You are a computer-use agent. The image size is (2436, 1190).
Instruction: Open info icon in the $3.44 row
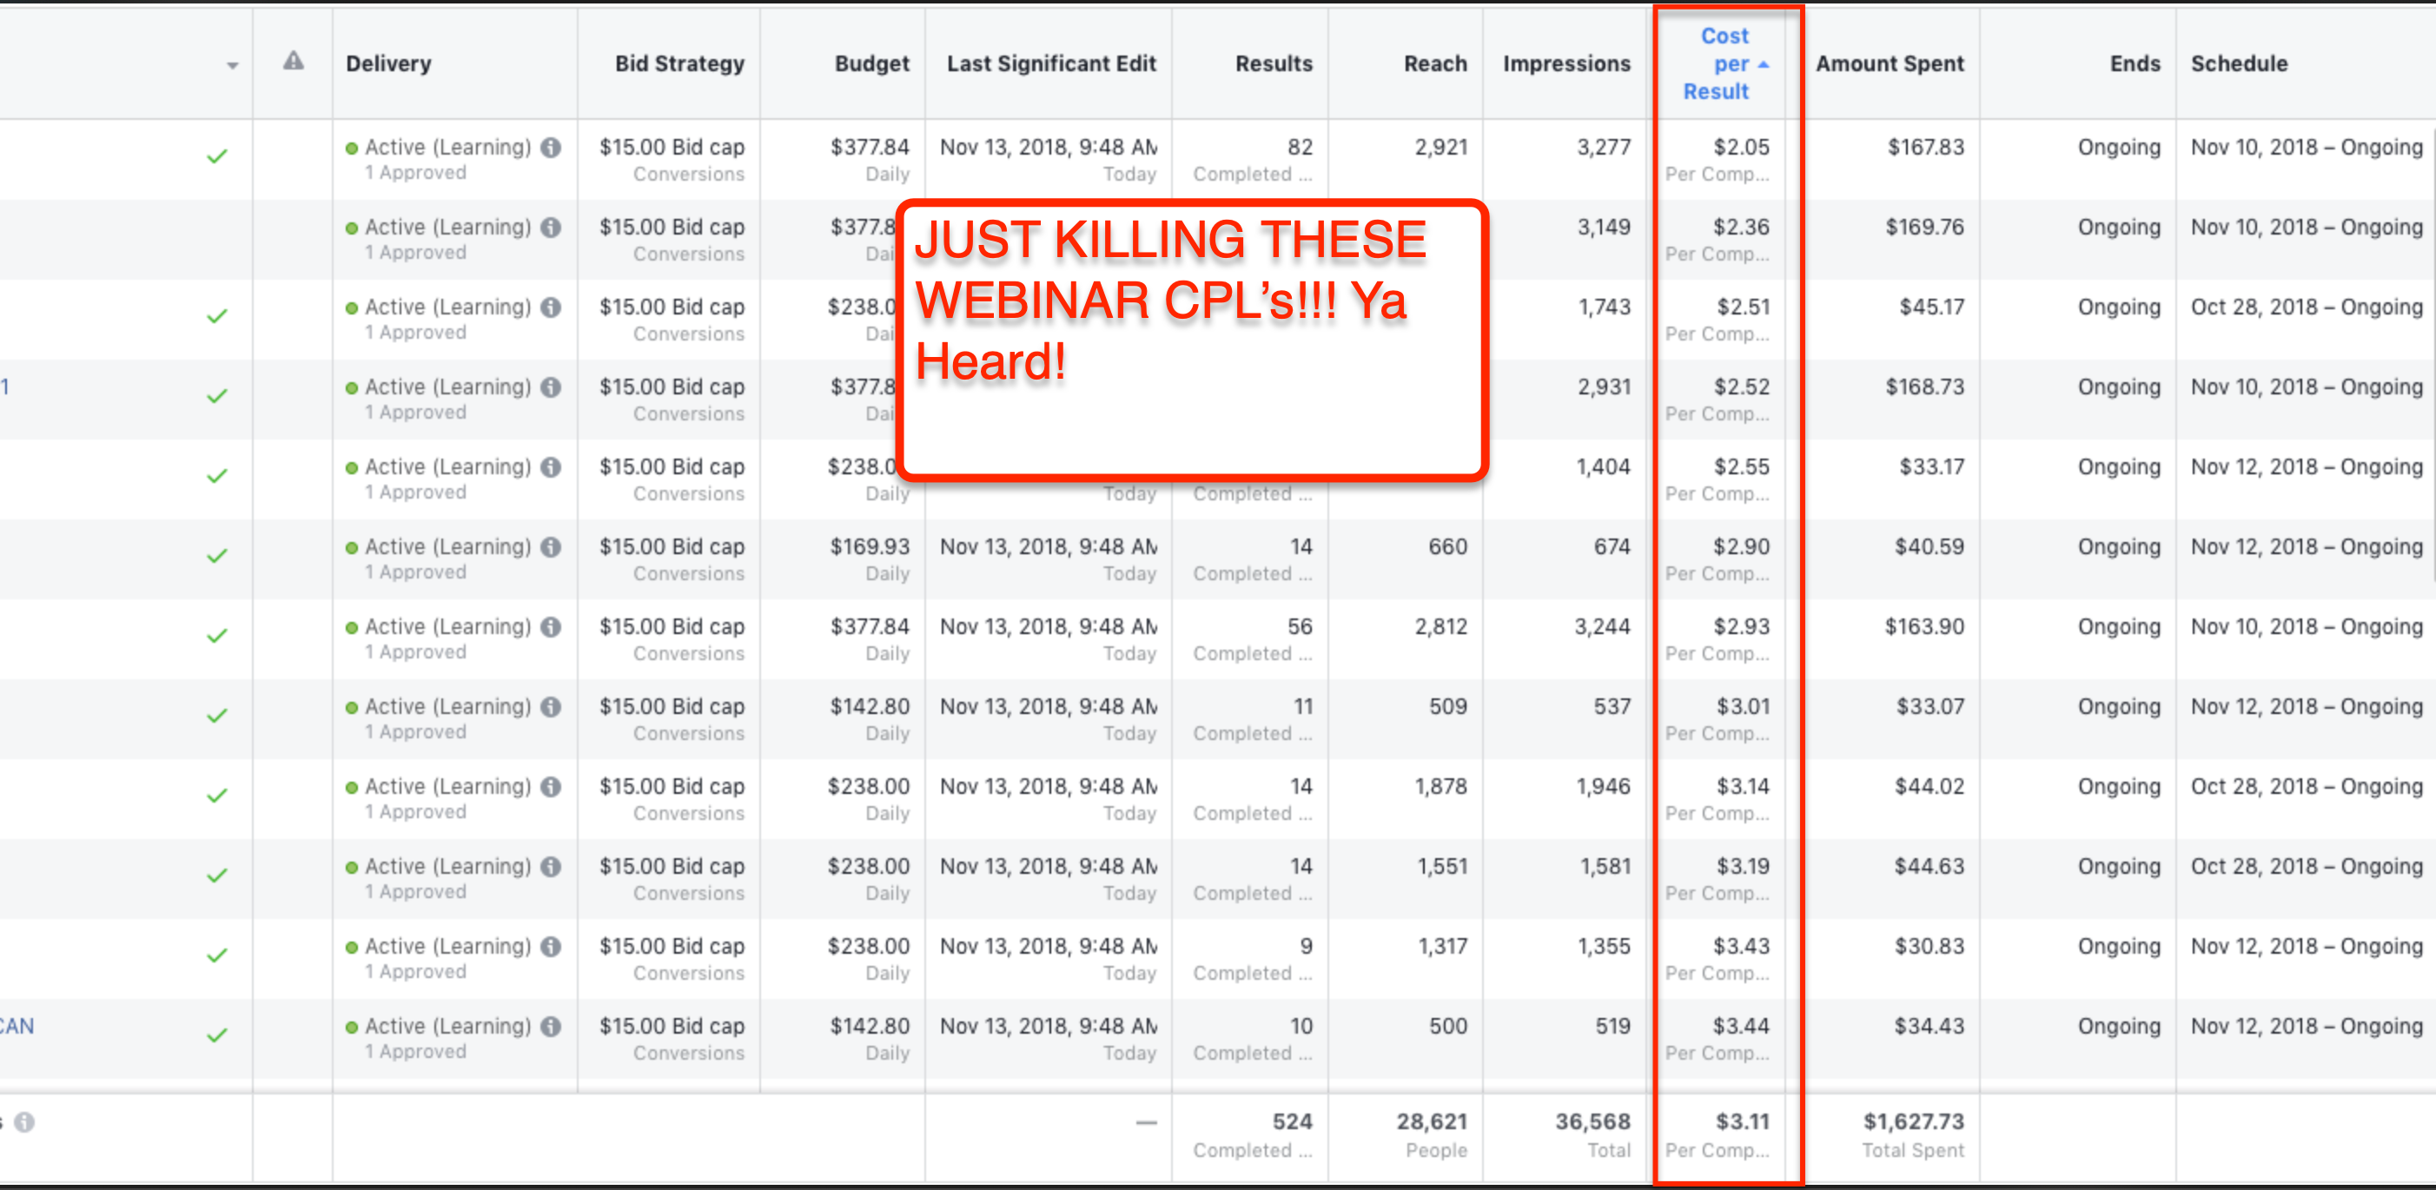pyautogui.click(x=551, y=1027)
